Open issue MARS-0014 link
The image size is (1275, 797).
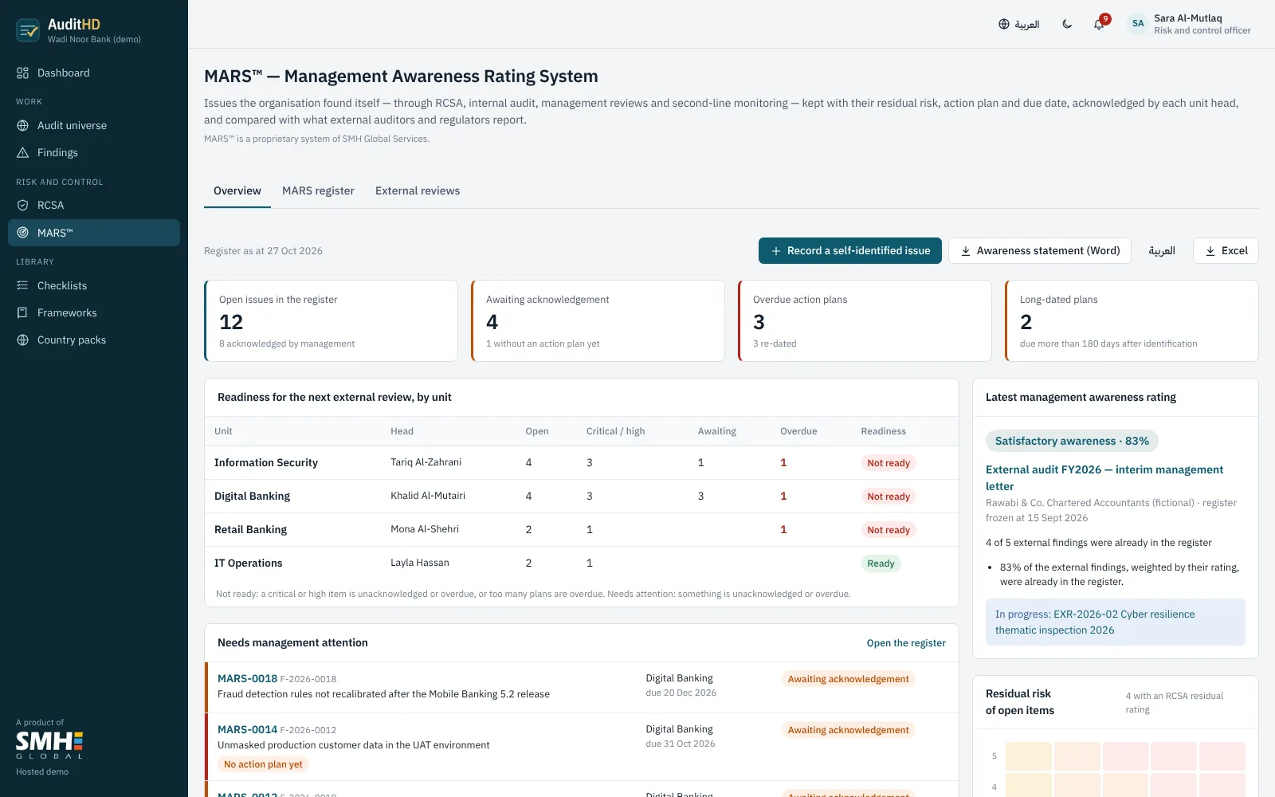point(247,730)
